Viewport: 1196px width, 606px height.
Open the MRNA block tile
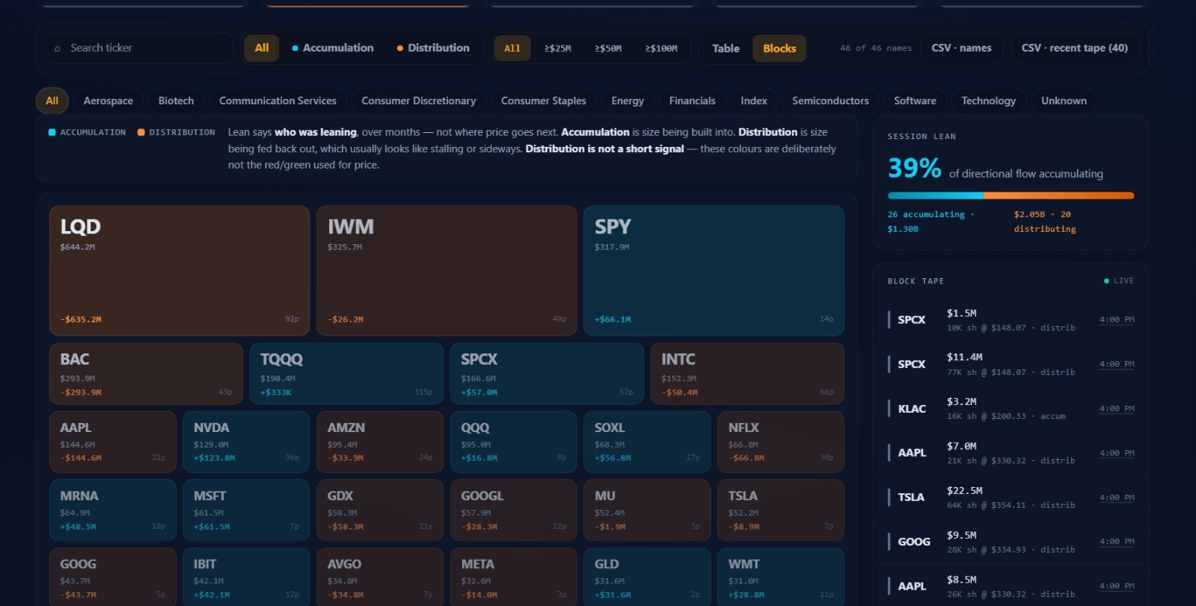pyautogui.click(x=113, y=509)
